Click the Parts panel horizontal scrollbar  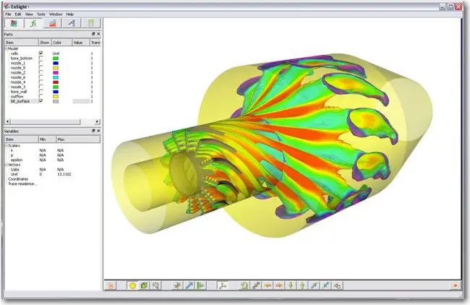[x=45, y=121]
